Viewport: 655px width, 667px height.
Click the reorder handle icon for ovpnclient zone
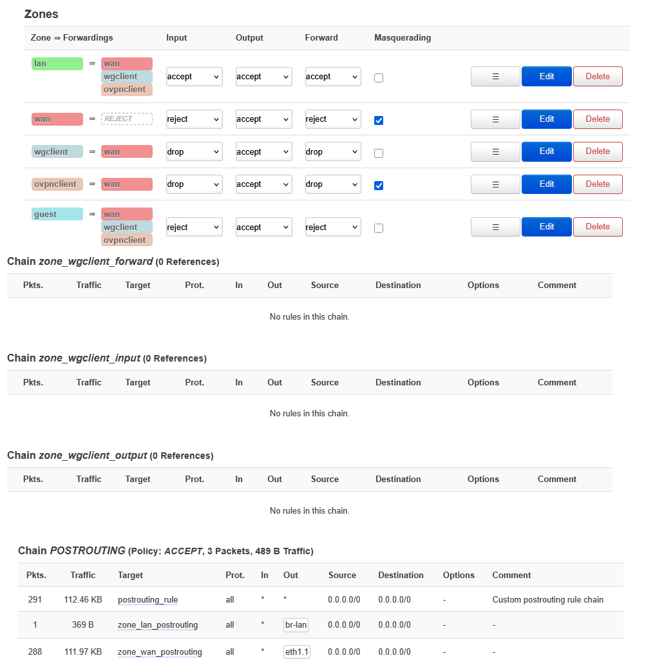[495, 184]
